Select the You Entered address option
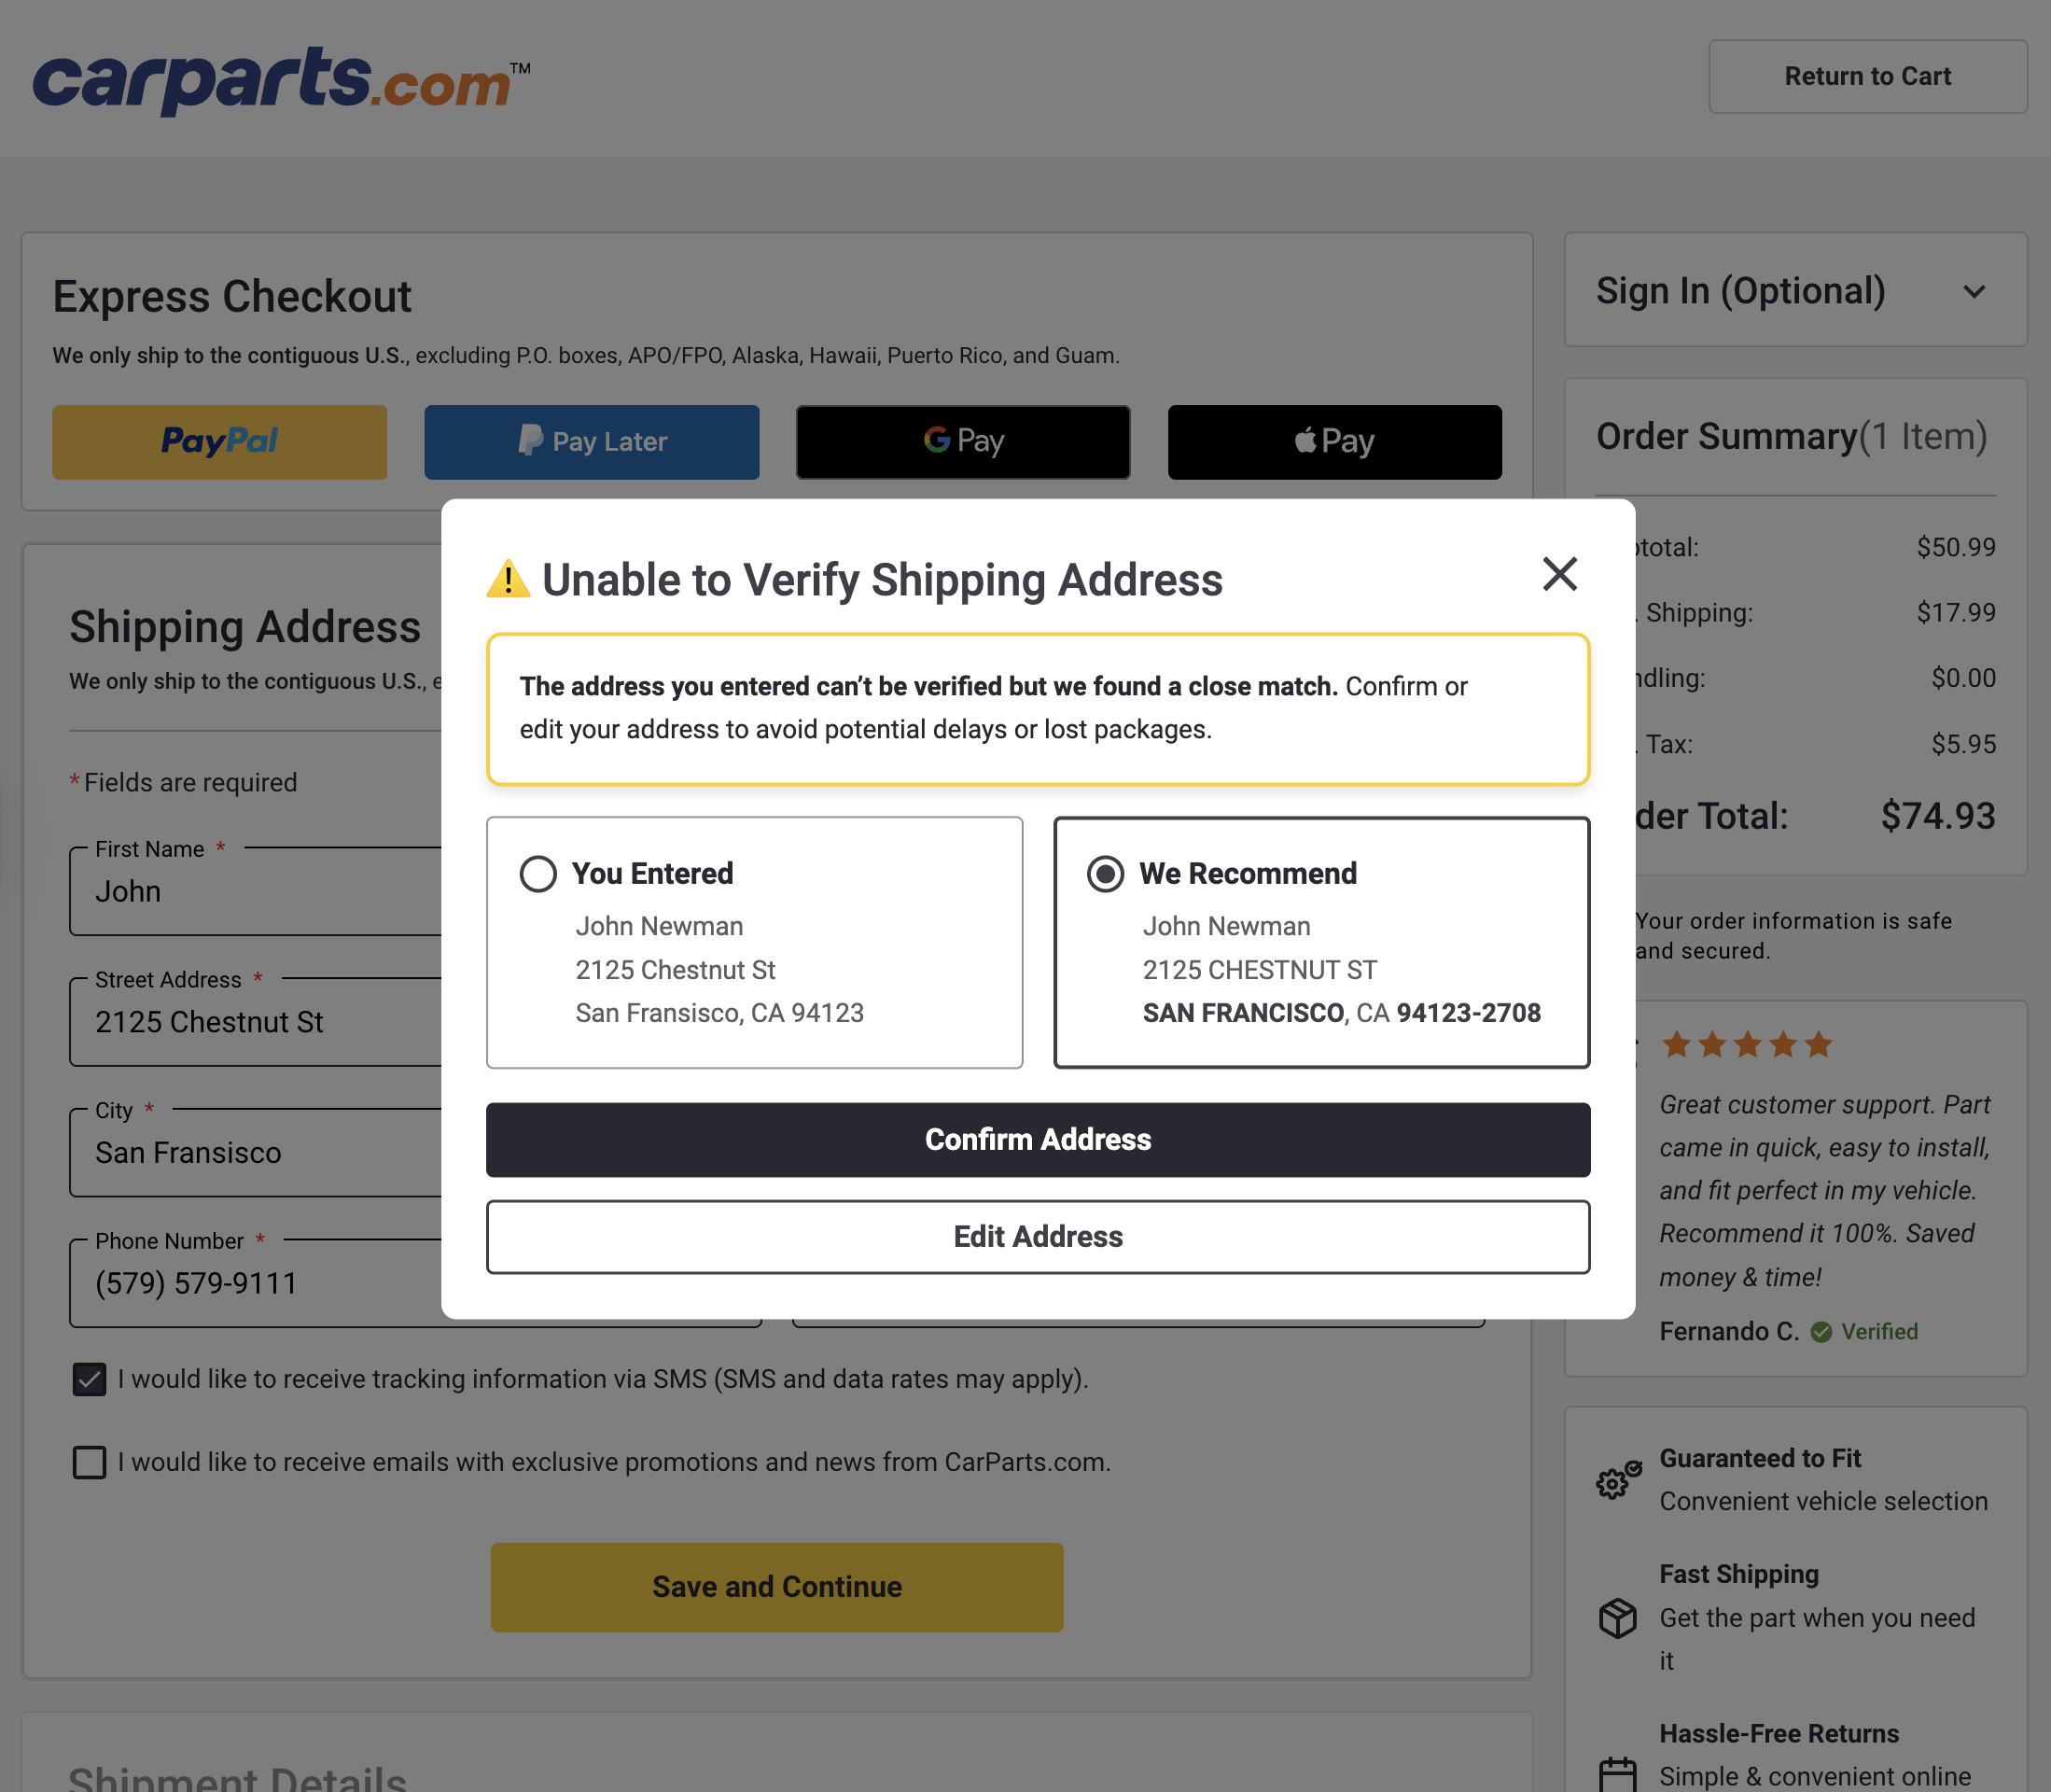The height and width of the screenshot is (1792, 2051). pos(537,873)
